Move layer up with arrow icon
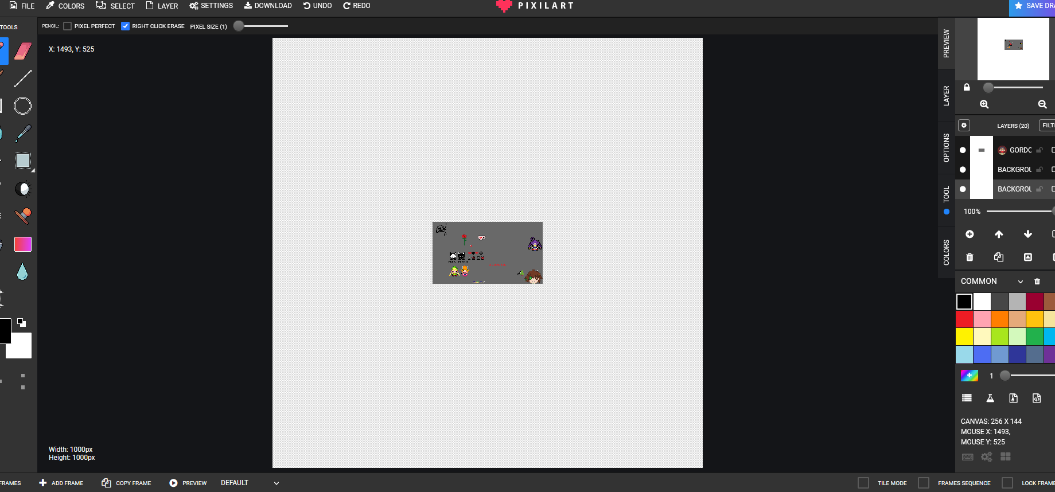 999,234
